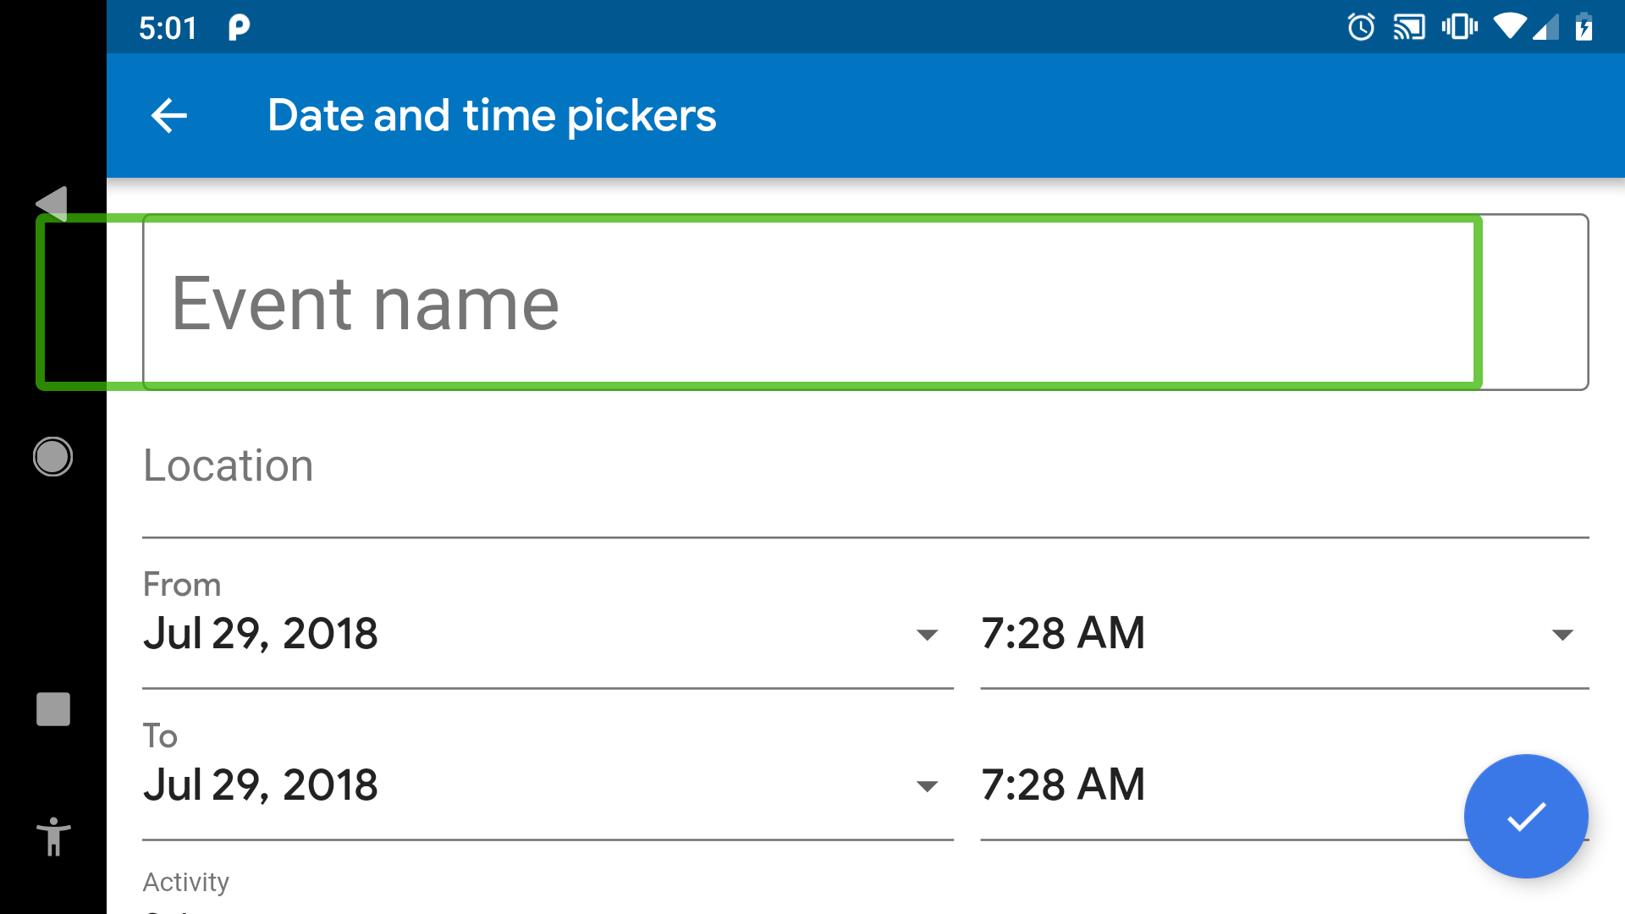Tap the P notification icon in status bar
The width and height of the screenshot is (1625, 914).
pos(240,28)
